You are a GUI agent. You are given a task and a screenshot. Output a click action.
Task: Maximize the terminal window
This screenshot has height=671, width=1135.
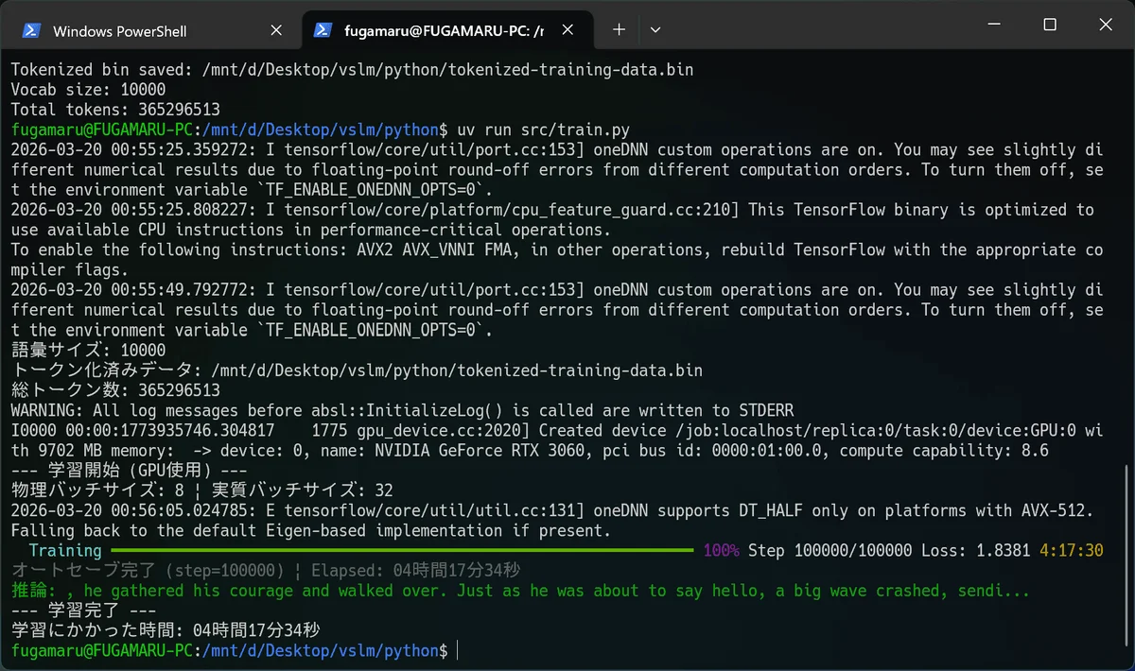pyautogui.click(x=1049, y=26)
